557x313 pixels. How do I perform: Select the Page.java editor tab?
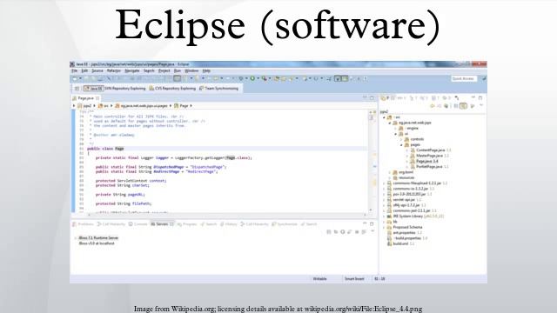click(85, 98)
